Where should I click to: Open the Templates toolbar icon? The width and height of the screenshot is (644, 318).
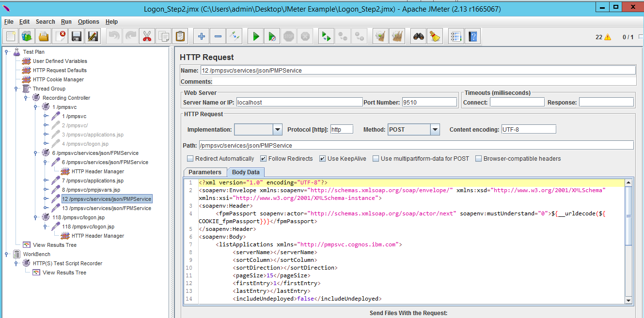27,36
